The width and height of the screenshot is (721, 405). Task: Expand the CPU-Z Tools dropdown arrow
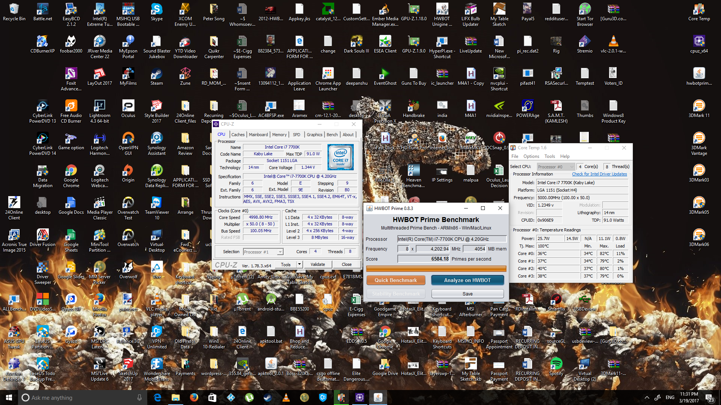pos(300,264)
